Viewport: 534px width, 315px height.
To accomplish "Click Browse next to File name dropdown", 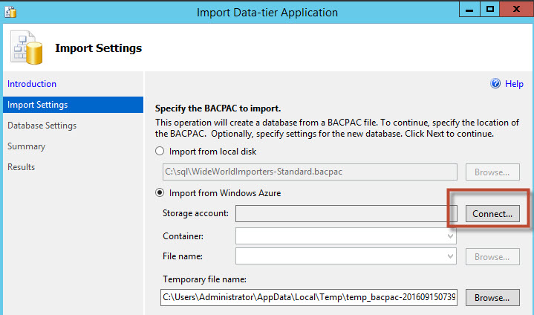I will click(492, 256).
